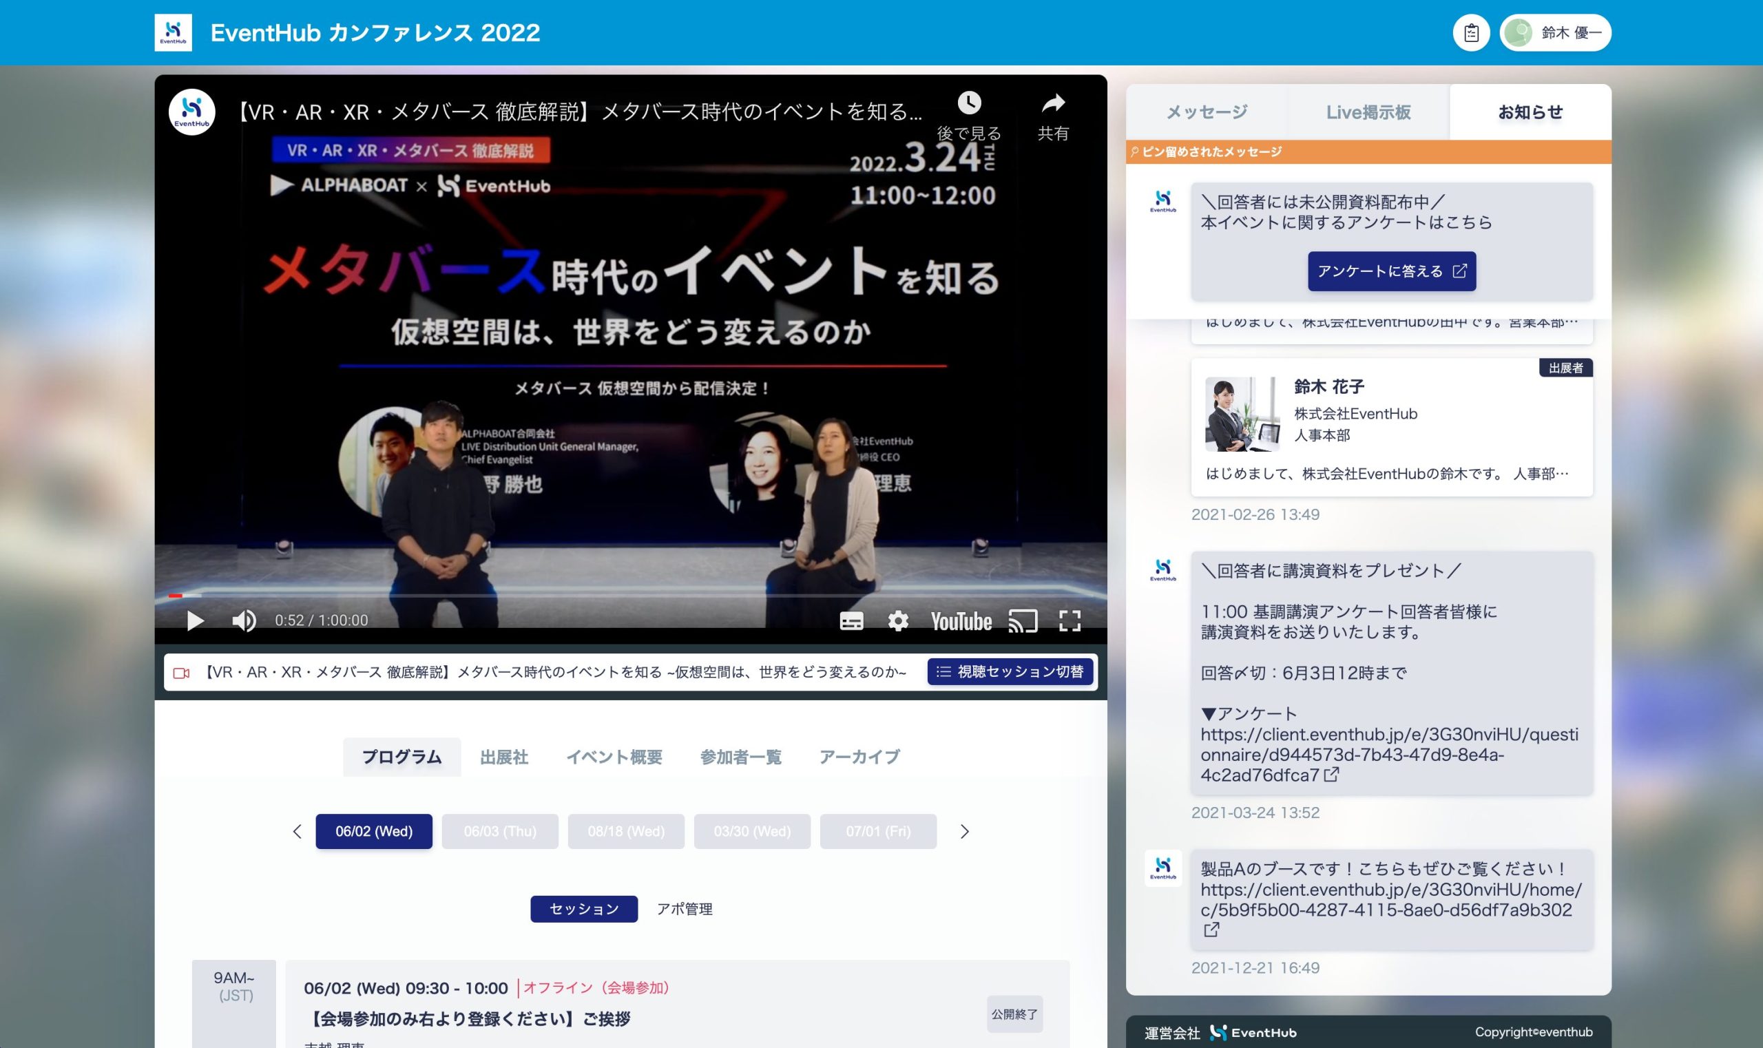
Task: Click the YouTube channel avatar in video
Action: point(192,112)
